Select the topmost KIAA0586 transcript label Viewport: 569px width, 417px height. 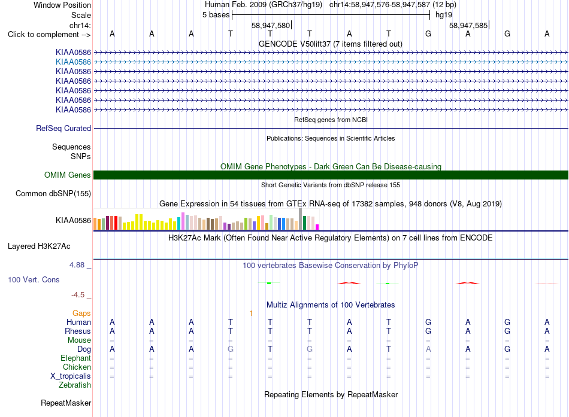tap(73, 53)
